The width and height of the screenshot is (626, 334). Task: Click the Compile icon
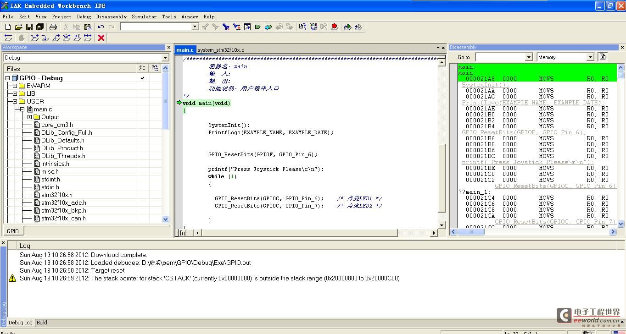tap(302, 27)
